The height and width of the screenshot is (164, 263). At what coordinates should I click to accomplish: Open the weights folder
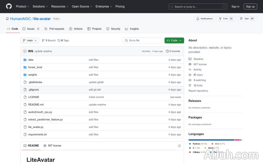pos(33,75)
